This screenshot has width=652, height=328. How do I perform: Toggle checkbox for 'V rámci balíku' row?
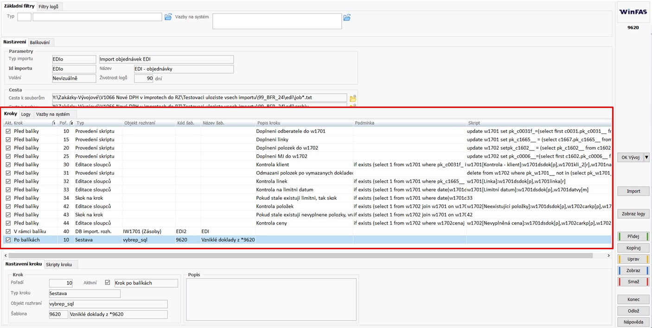8,231
